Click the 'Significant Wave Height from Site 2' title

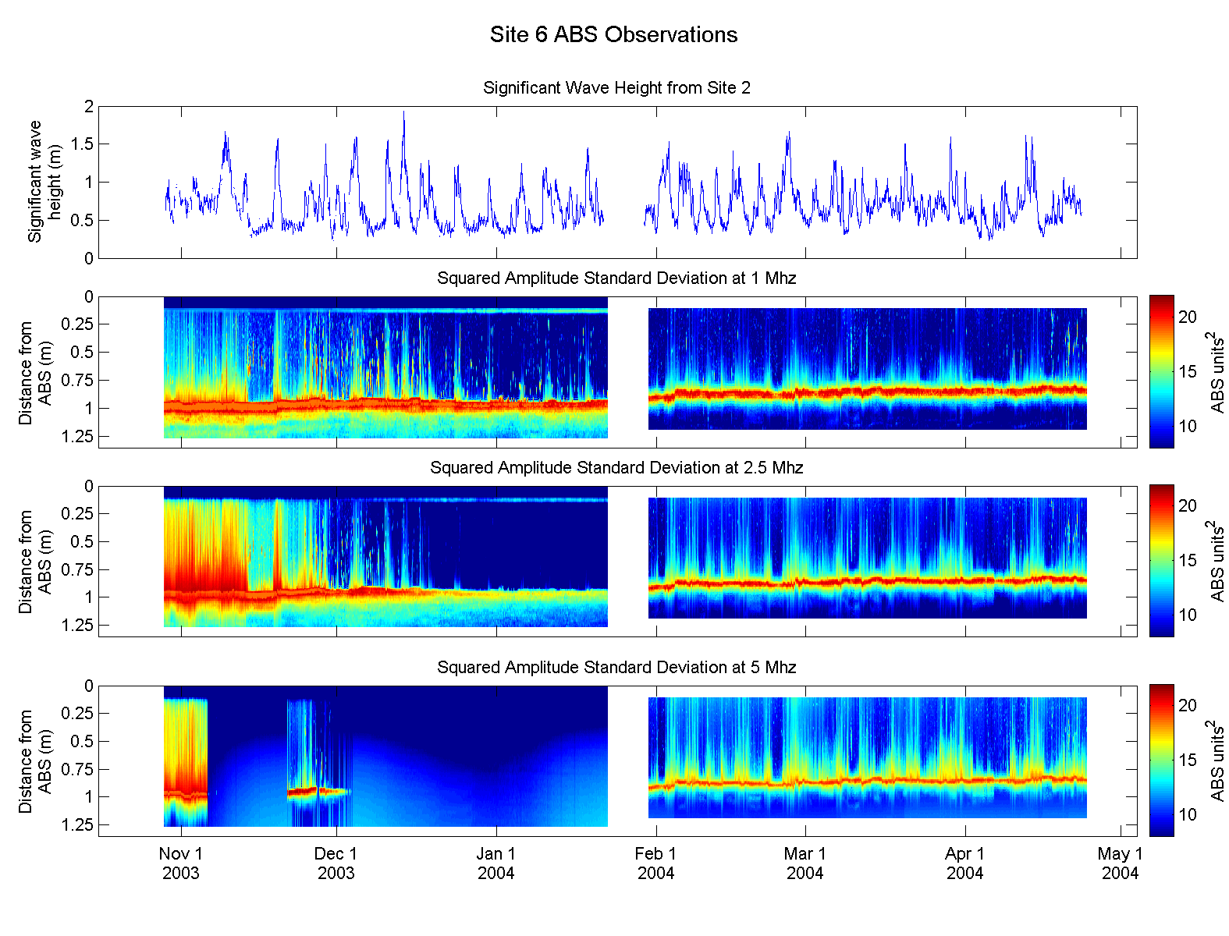[x=616, y=87]
